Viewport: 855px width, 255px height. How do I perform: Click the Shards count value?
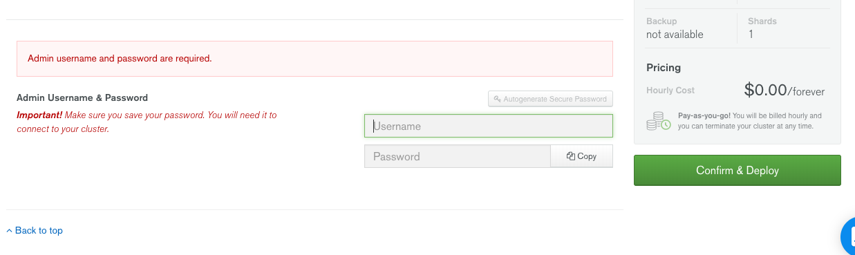coord(751,35)
